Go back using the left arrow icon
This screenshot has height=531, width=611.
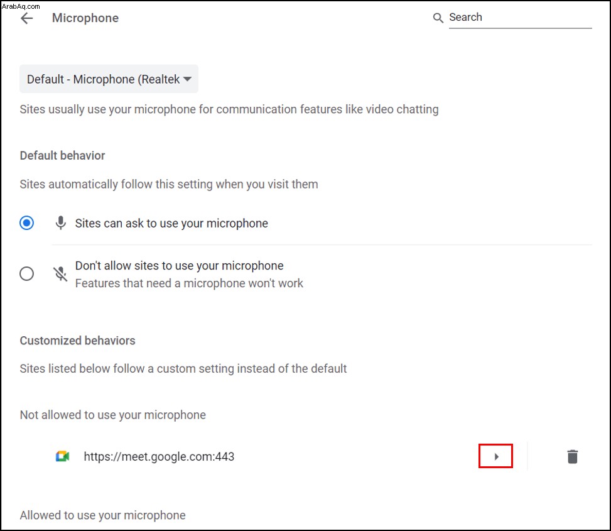[x=27, y=18]
